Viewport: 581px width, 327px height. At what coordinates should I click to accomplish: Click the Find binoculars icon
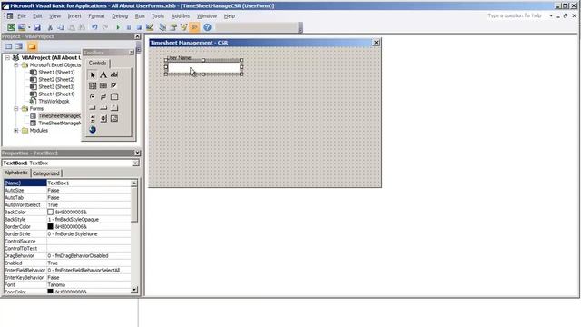point(82,27)
